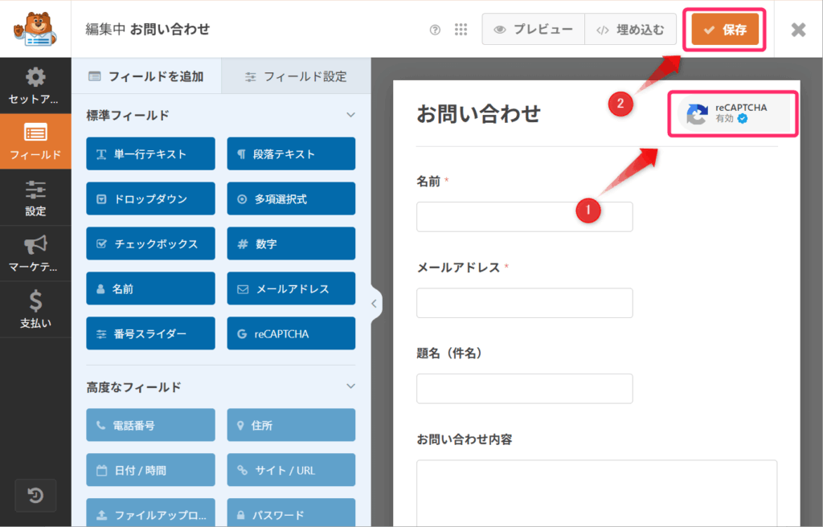Screen dimensions: 823x527
Task: Click the 高度なフィールド section heading
Action: [x=134, y=387]
